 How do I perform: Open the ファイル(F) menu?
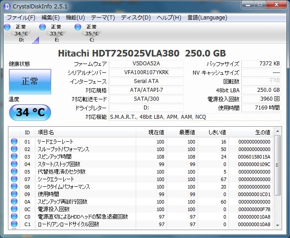pyautogui.click(x=21, y=18)
